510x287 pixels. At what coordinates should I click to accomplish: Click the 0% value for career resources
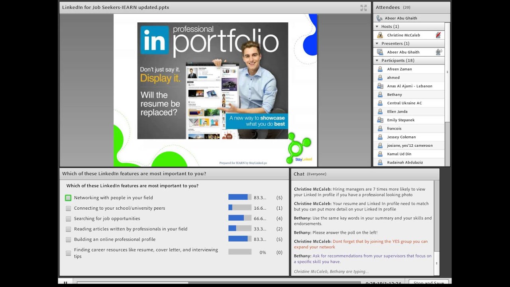click(x=263, y=253)
